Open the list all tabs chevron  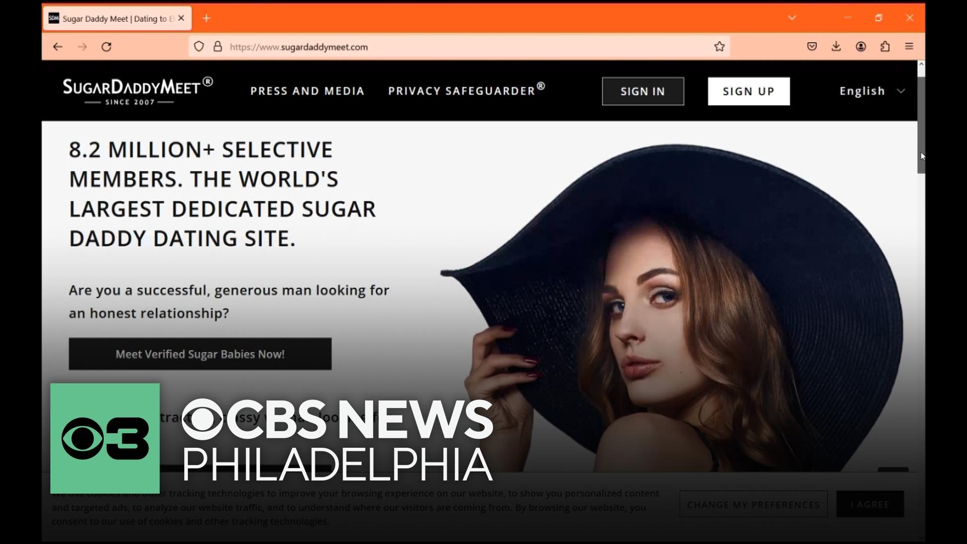792,18
